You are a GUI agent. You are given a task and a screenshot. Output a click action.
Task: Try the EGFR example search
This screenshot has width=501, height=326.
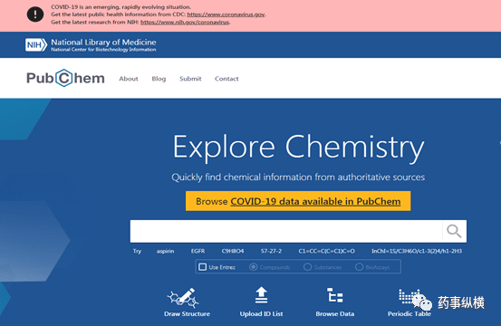coord(198,251)
